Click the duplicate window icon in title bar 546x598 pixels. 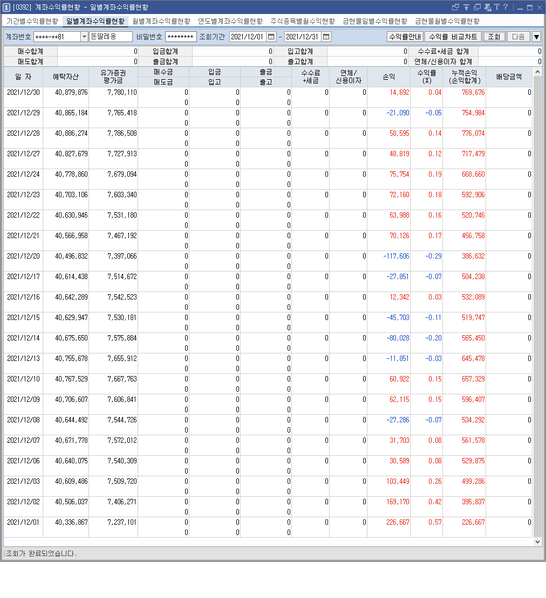pyautogui.click(x=477, y=7)
